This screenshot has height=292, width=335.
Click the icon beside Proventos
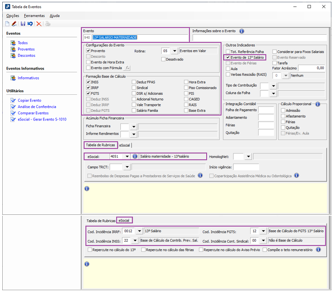tap(13, 49)
